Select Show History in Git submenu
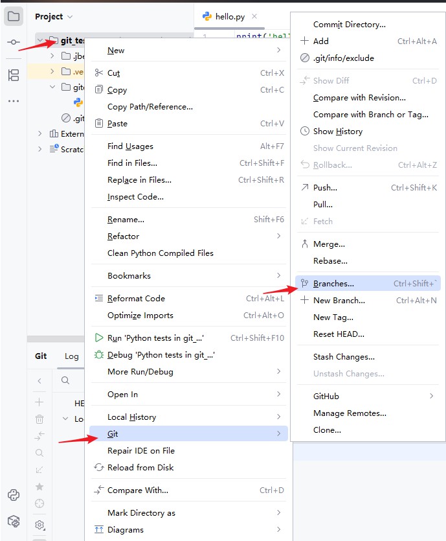 coord(368,131)
